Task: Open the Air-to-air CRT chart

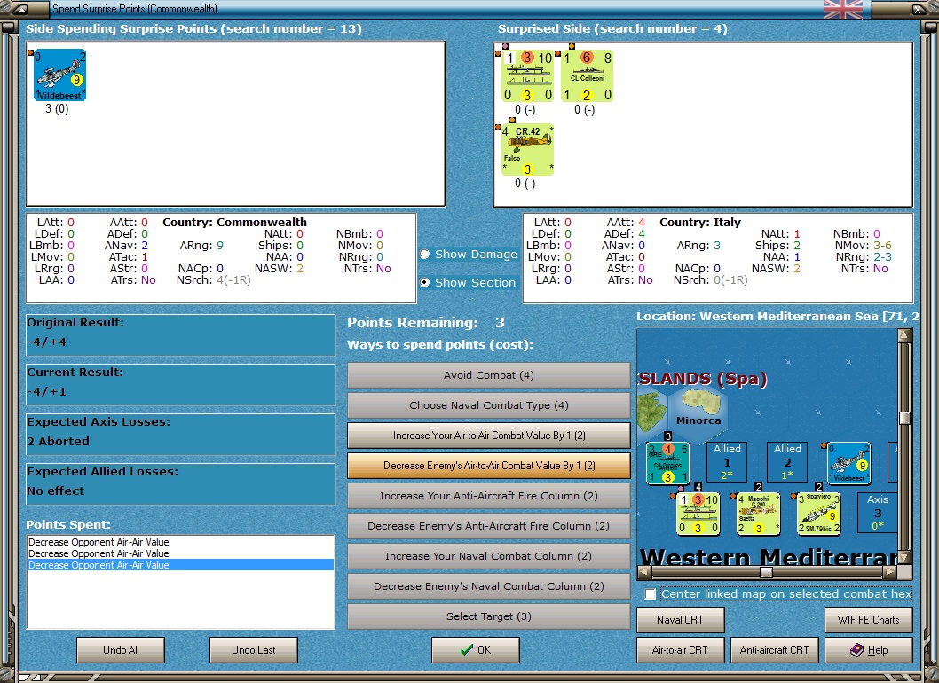Action: pyautogui.click(x=681, y=650)
